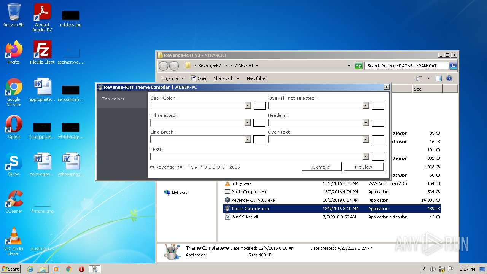Open the Headers dropdown
The height and width of the screenshot is (274, 487).
[366, 123]
